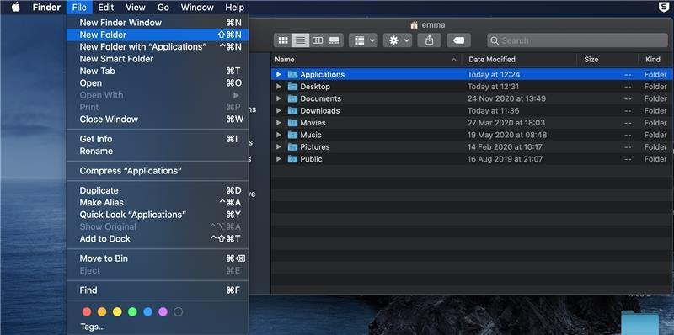Select New Smart Folder
Viewport: 674px width, 335px height.
158,59
